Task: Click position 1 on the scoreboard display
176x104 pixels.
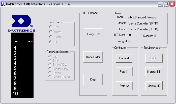Action: (x=15, y=48)
